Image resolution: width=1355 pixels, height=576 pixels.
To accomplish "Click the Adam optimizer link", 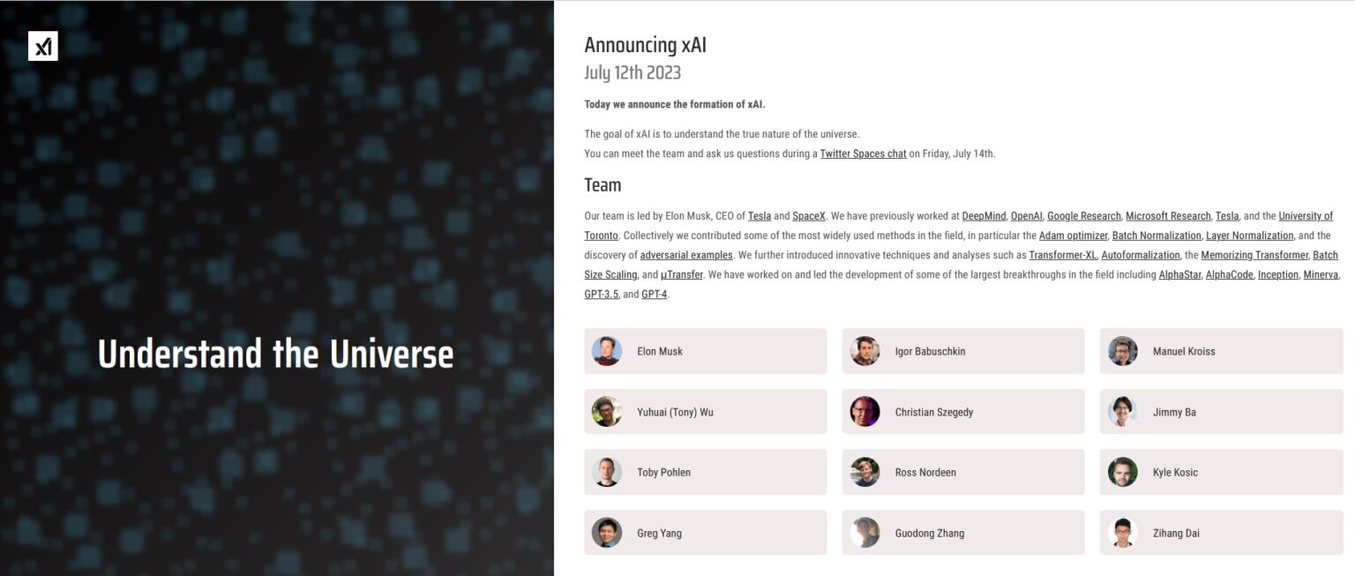I will pyautogui.click(x=1072, y=236).
